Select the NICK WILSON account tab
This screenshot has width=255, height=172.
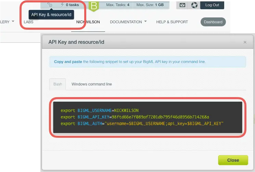pos(88,22)
